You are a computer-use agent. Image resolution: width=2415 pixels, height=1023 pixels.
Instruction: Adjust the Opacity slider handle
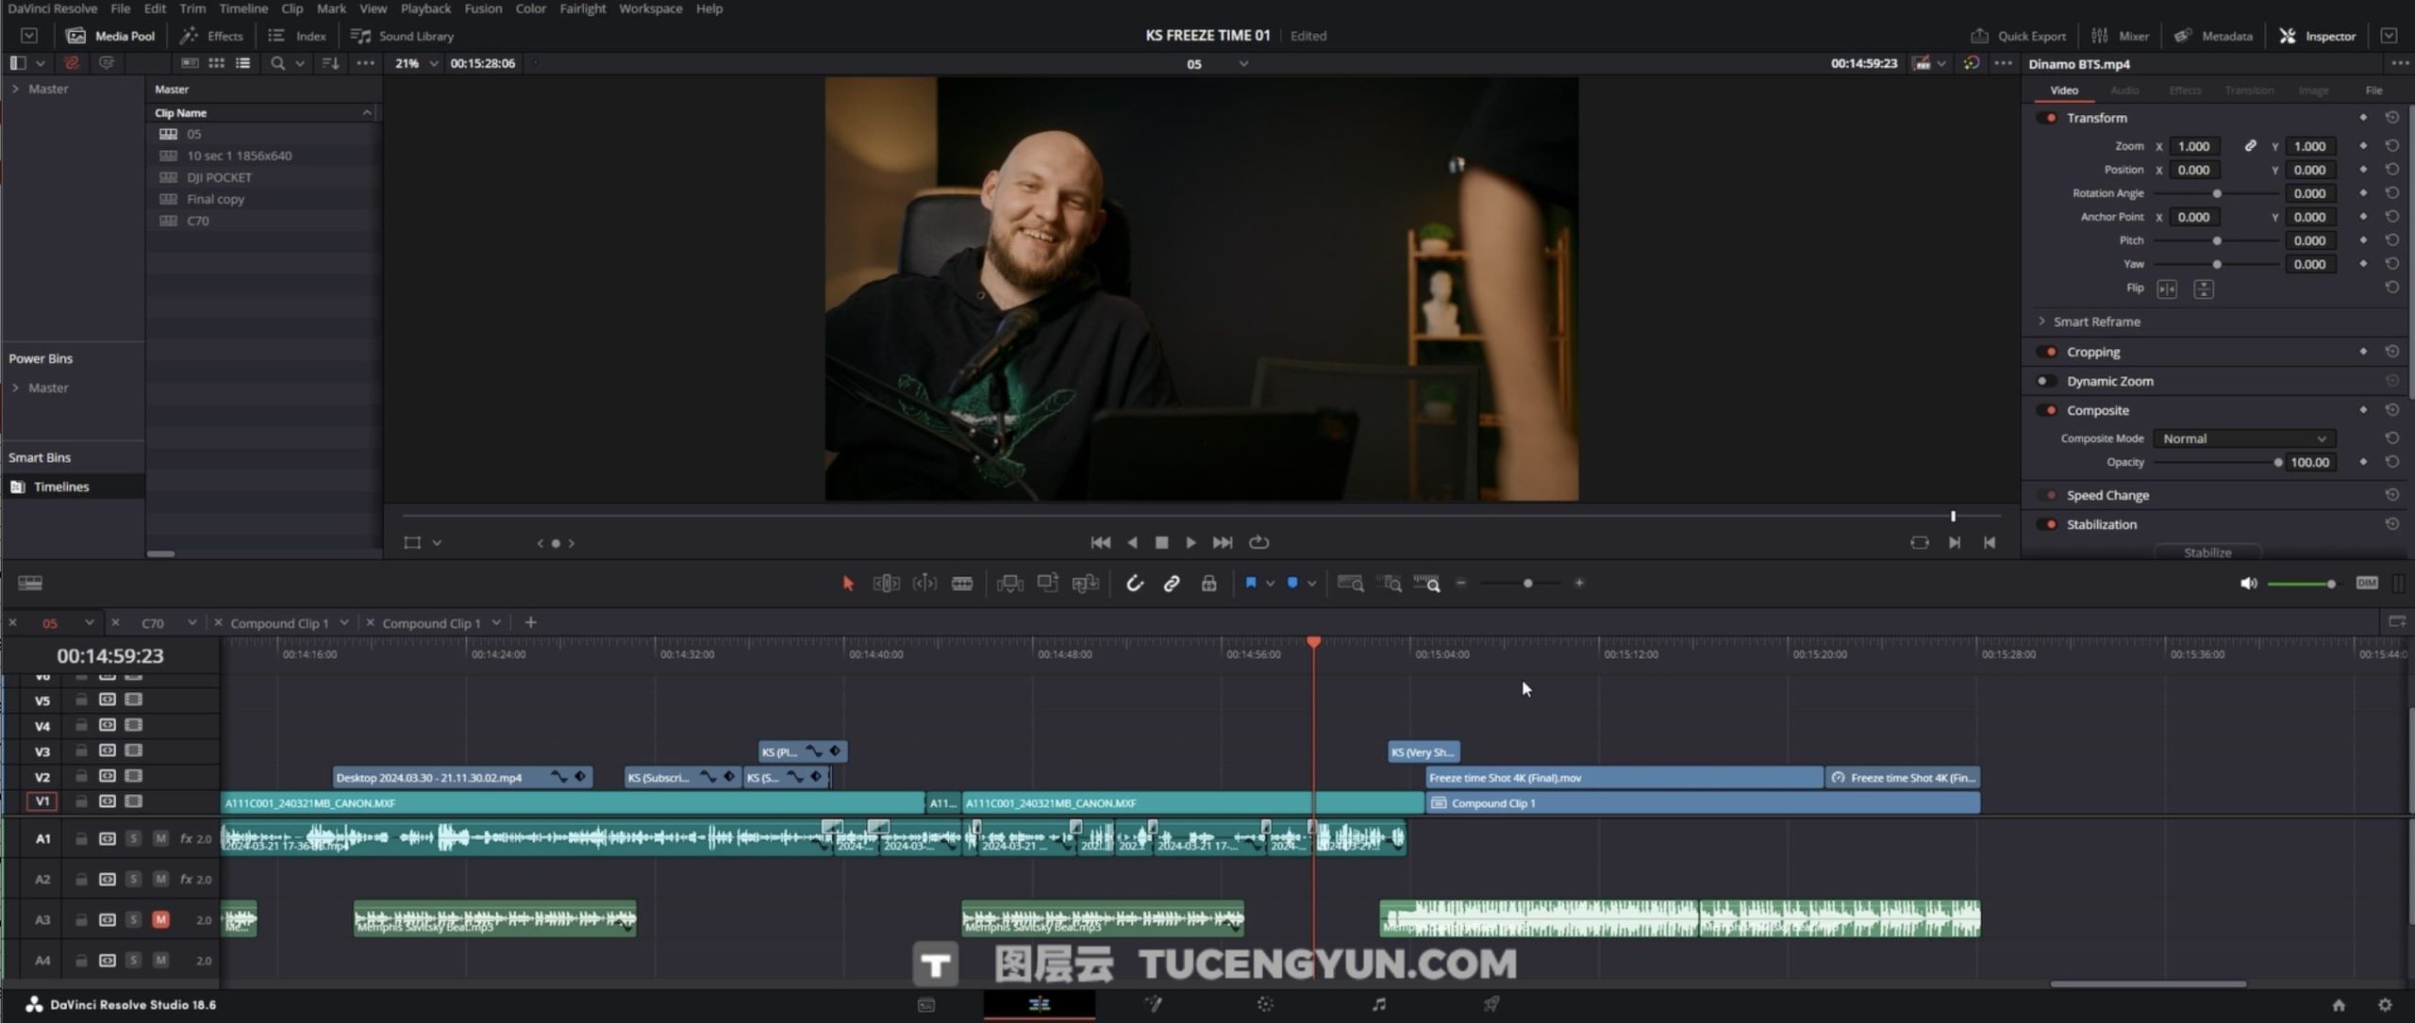[x=2277, y=462]
